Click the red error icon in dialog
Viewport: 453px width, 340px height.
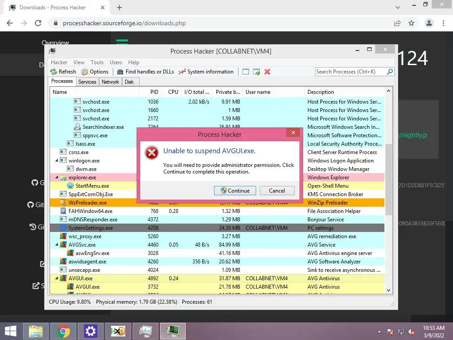(152, 153)
